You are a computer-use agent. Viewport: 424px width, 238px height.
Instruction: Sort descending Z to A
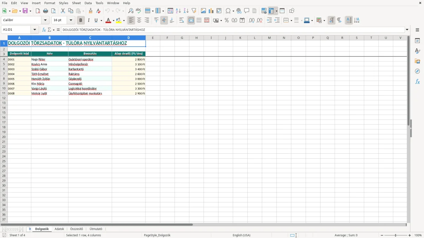pos(186,11)
